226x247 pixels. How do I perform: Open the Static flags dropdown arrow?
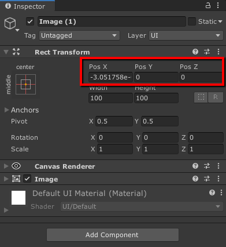[x=220, y=21]
